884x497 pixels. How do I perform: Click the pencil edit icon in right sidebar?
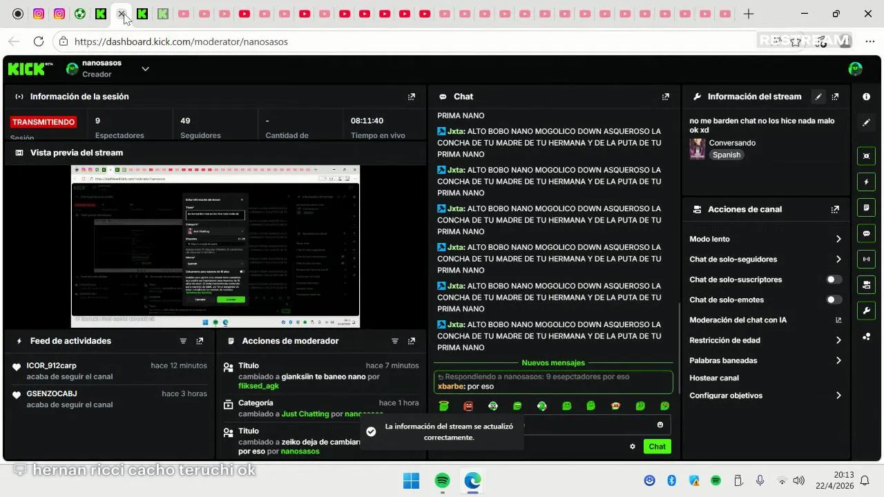click(x=866, y=122)
